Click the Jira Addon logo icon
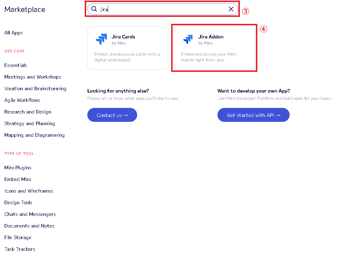The width and height of the screenshot is (347, 258). [188, 39]
